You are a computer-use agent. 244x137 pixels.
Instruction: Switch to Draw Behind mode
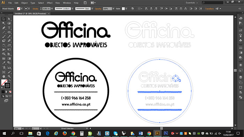pyautogui.click(x=7, y=96)
